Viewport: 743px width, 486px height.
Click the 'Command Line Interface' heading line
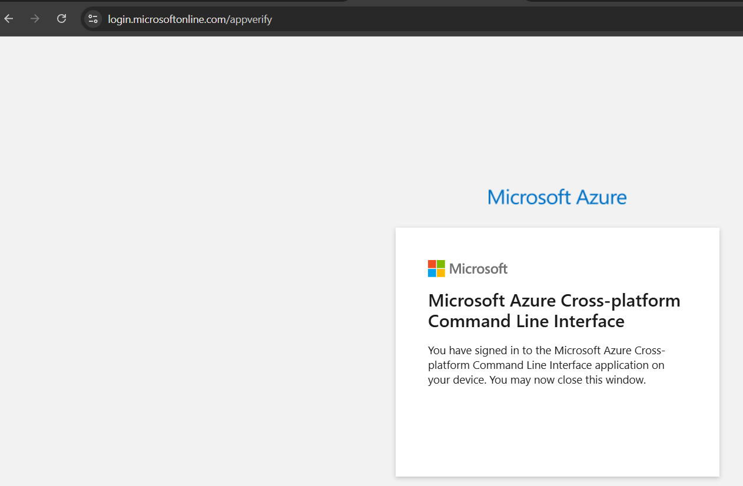tap(526, 321)
